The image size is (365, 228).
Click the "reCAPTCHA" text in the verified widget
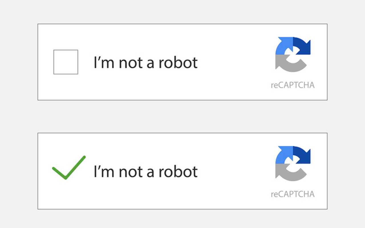click(x=293, y=194)
